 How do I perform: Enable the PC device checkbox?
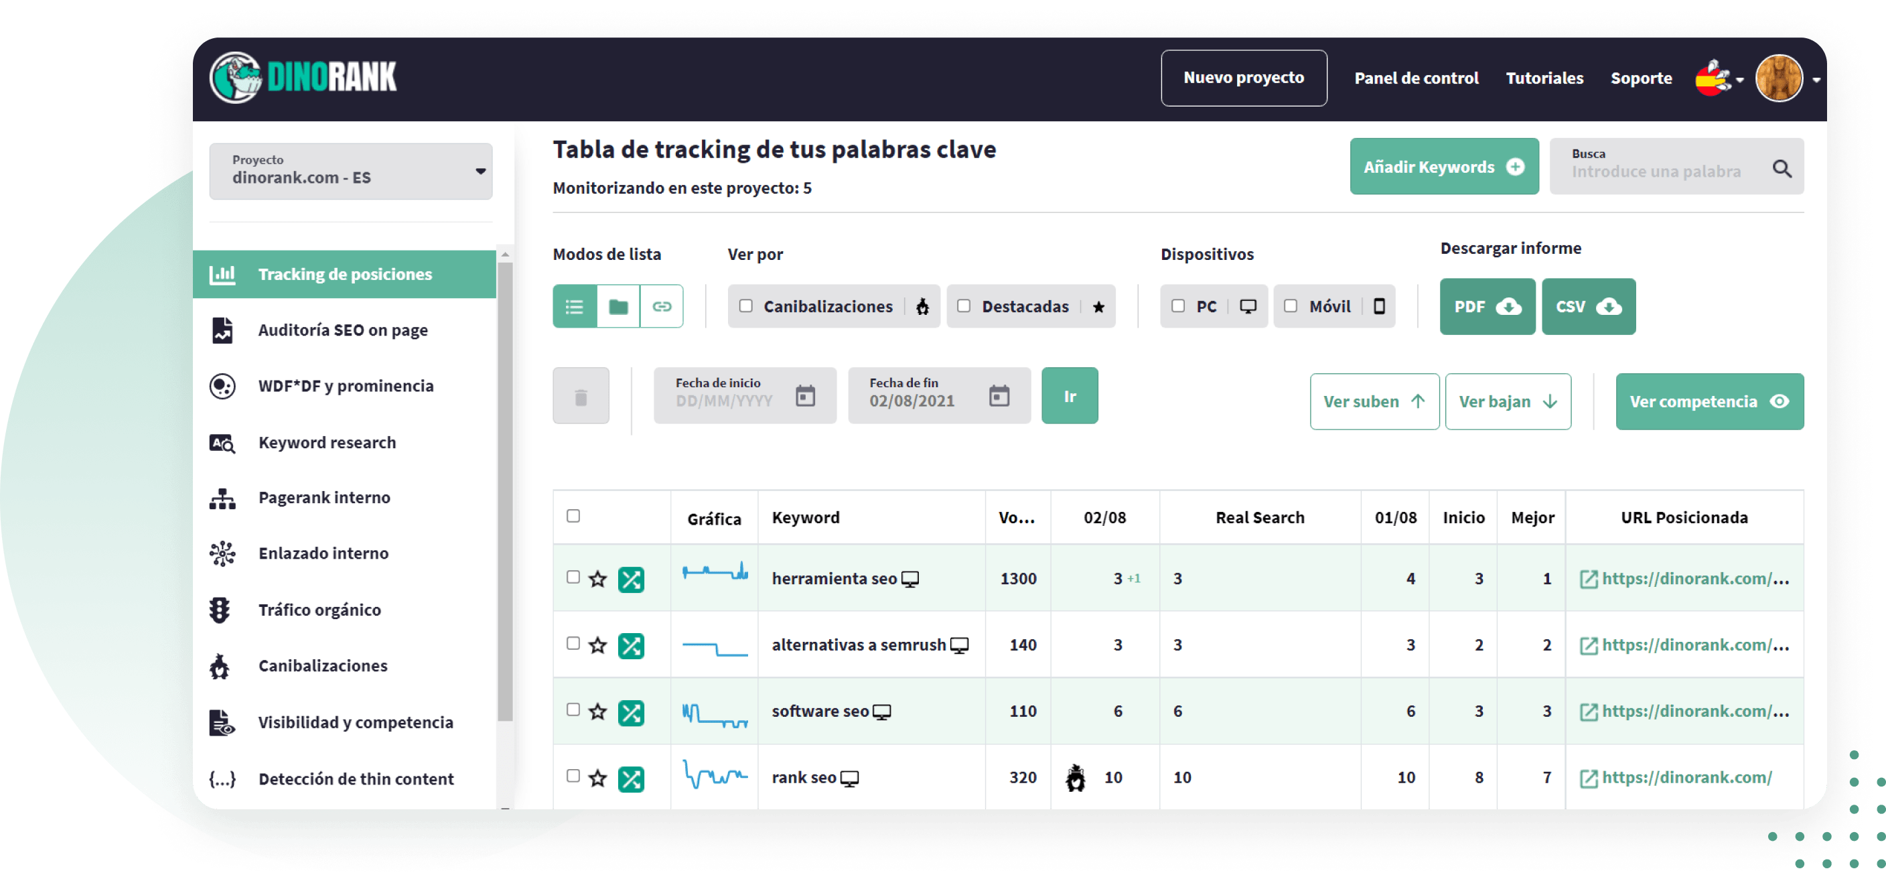tap(1177, 306)
